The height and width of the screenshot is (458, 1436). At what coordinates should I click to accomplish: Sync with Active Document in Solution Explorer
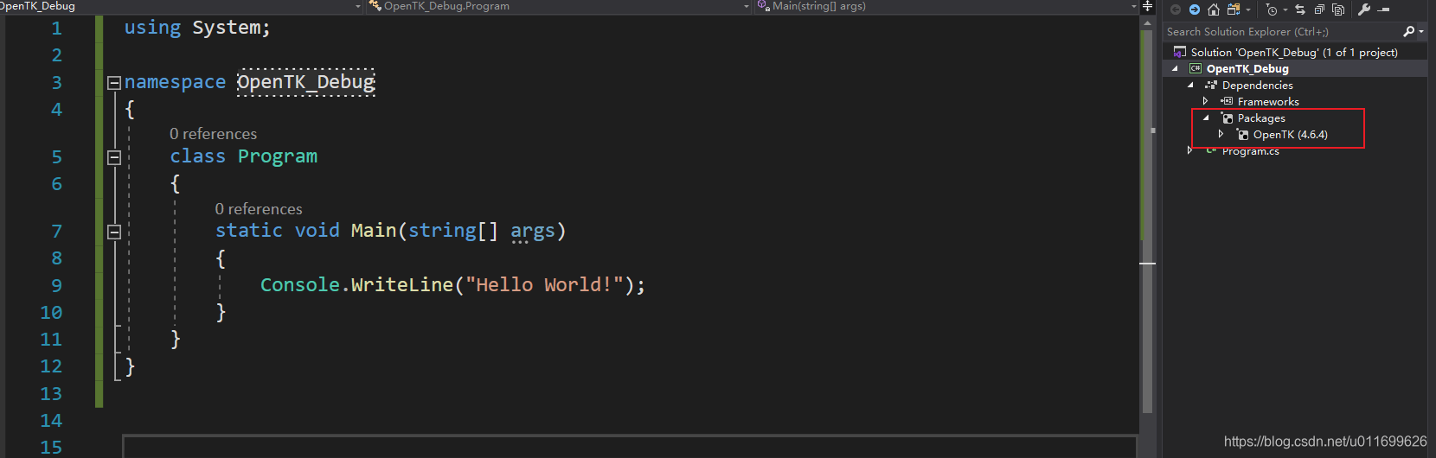tap(1300, 10)
